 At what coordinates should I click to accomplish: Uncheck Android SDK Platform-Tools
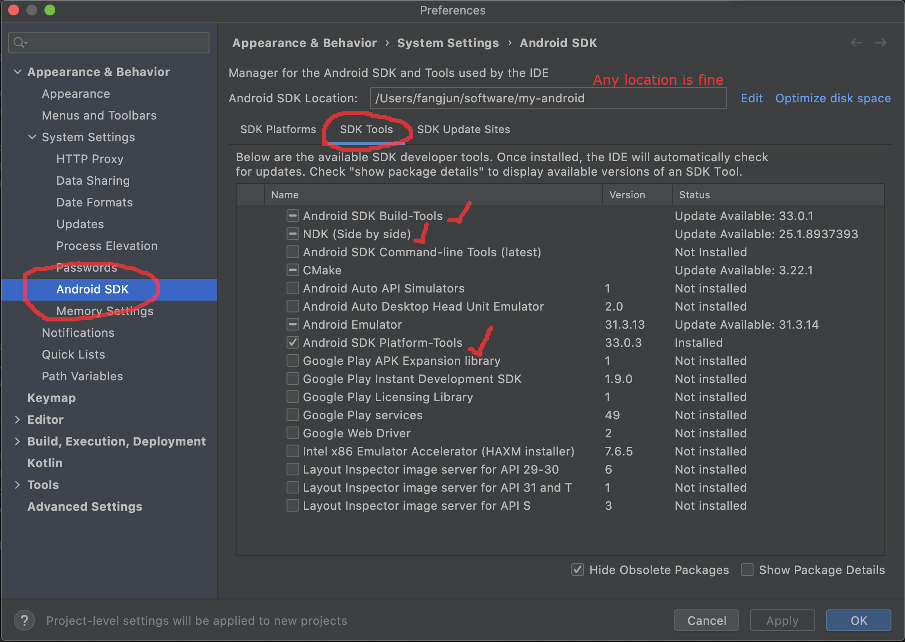click(x=293, y=342)
